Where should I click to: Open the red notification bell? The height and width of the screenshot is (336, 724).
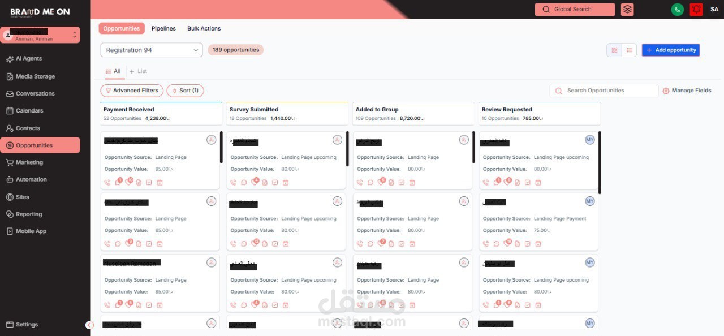(696, 10)
